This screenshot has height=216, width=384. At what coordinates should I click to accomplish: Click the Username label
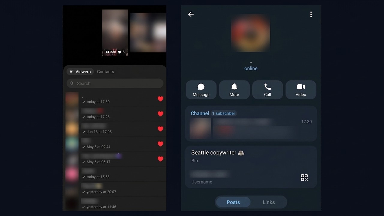[x=202, y=182]
